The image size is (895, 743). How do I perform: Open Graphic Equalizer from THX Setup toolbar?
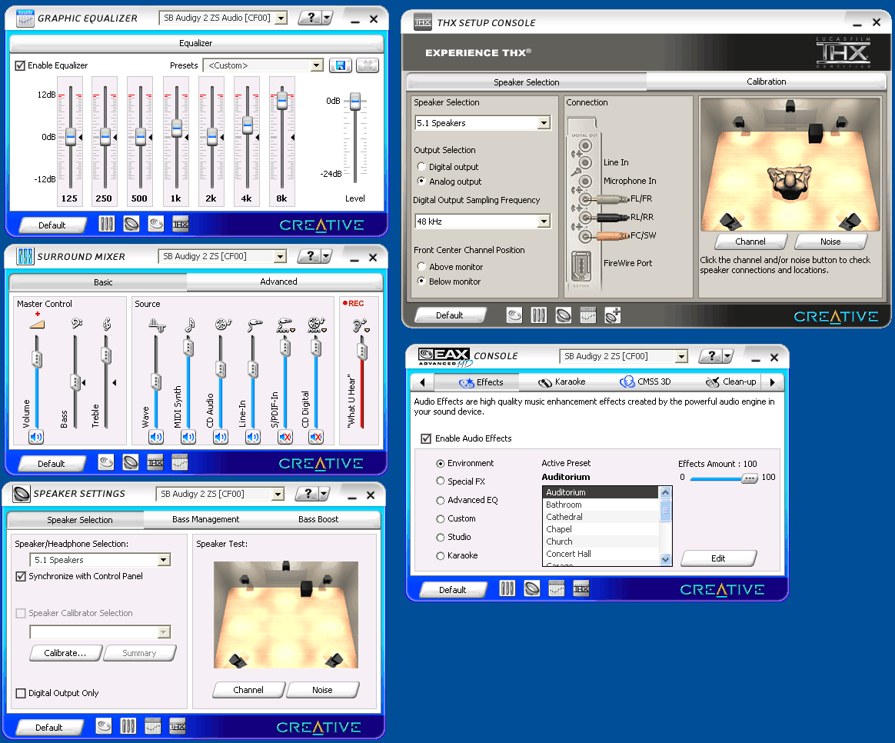pos(588,315)
